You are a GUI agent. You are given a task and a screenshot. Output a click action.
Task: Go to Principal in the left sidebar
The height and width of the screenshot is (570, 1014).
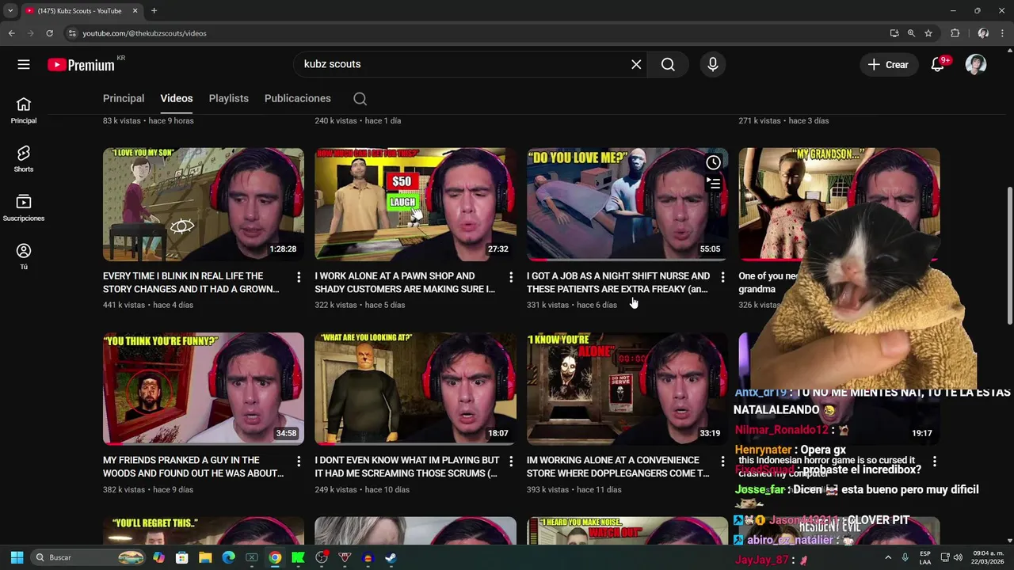(x=24, y=110)
